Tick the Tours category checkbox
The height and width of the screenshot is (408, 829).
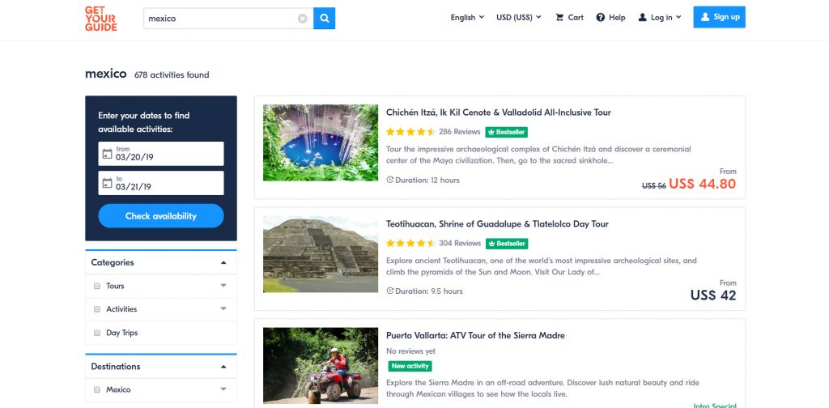coord(97,286)
